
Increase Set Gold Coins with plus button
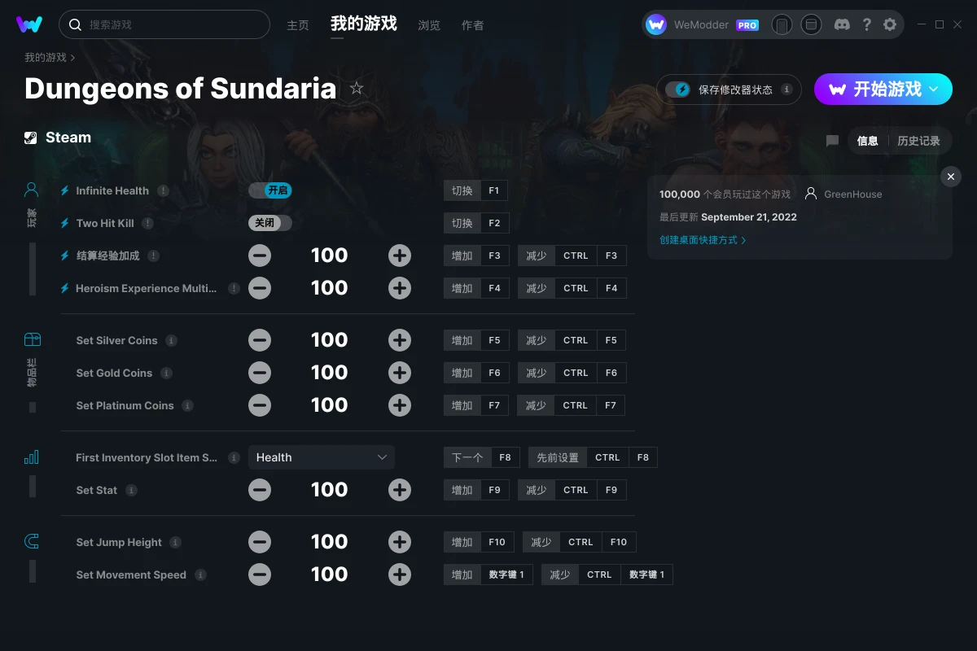pyautogui.click(x=400, y=373)
